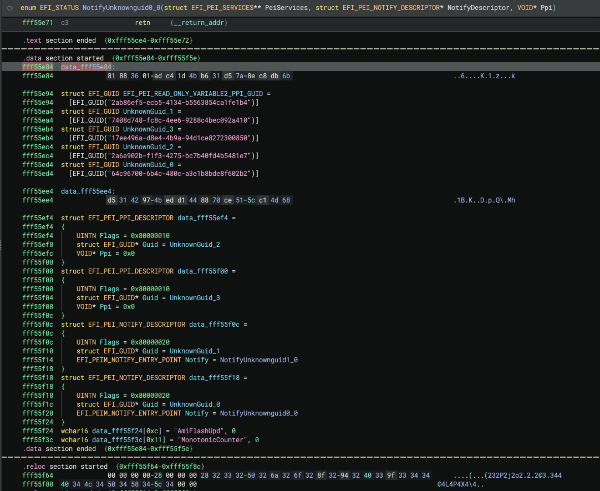The image size is (600, 491).
Task: Click the circular refresh icon beside function header
Action: click(x=9, y=8)
